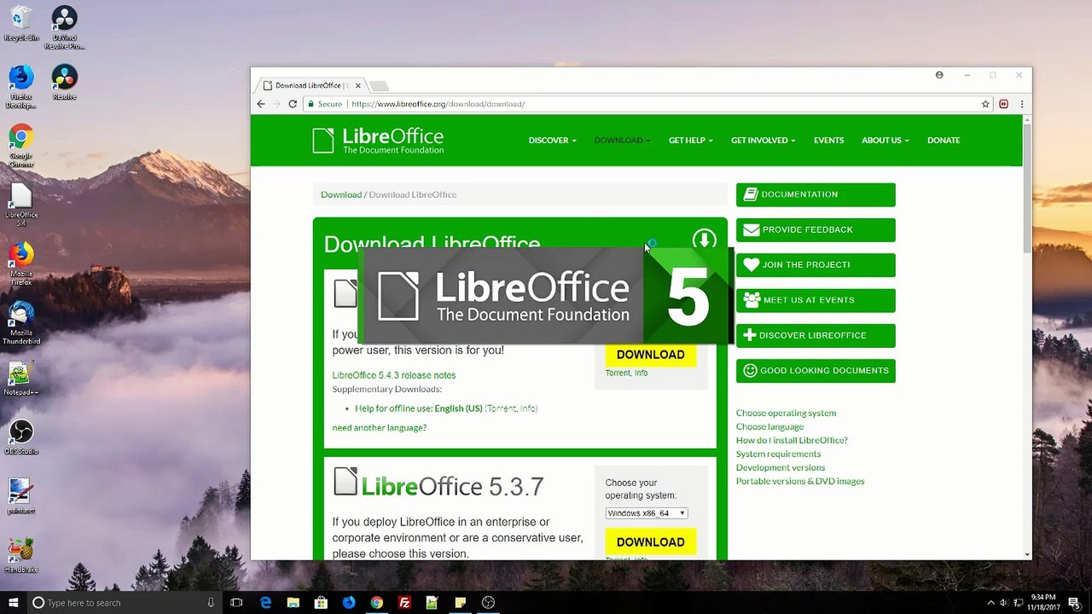The width and height of the screenshot is (1092, 614).
Task: Open Portable versions & DVD images link
Action: (x=800, y=481)
